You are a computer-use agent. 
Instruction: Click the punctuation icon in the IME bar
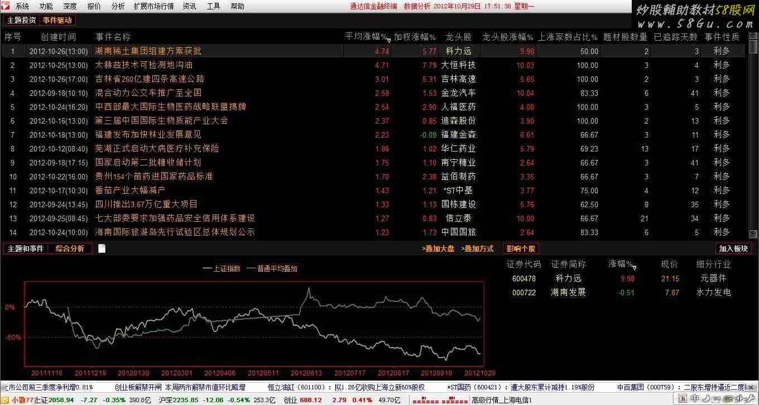click(716, 399)
